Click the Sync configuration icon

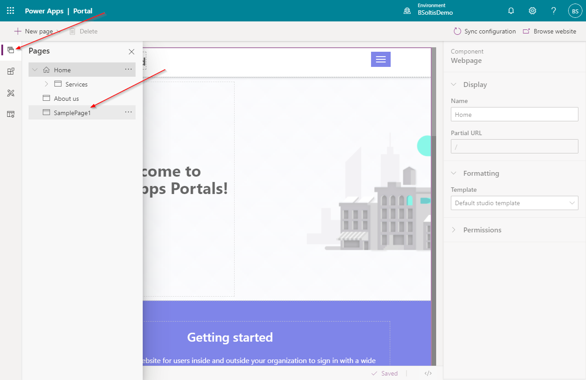pyautogui.click(x=458, y=31)
